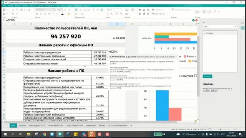Click the formula bar input
Viewport: 246px width, 138px height.
point(99,20)
